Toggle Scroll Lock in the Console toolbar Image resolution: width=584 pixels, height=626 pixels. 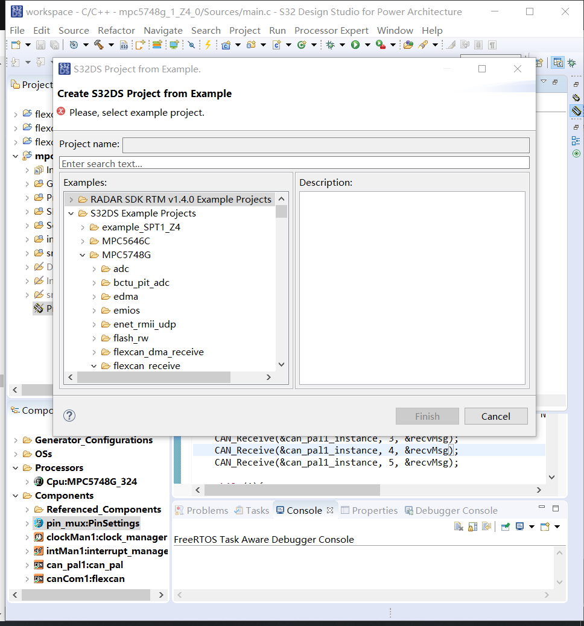tap(472, 526)
